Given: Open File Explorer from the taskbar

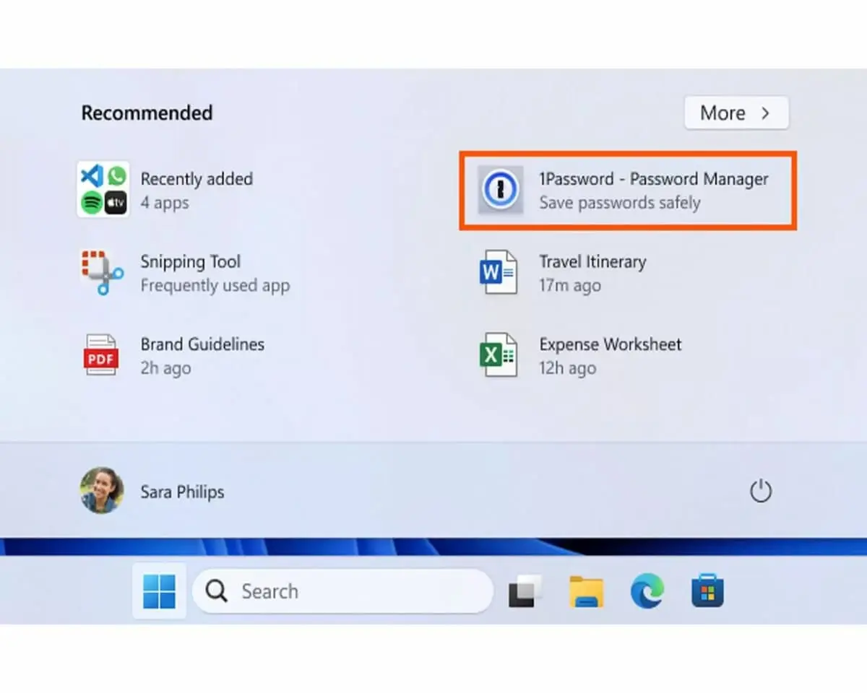Looking at the screenshot, I should [586, 592].
